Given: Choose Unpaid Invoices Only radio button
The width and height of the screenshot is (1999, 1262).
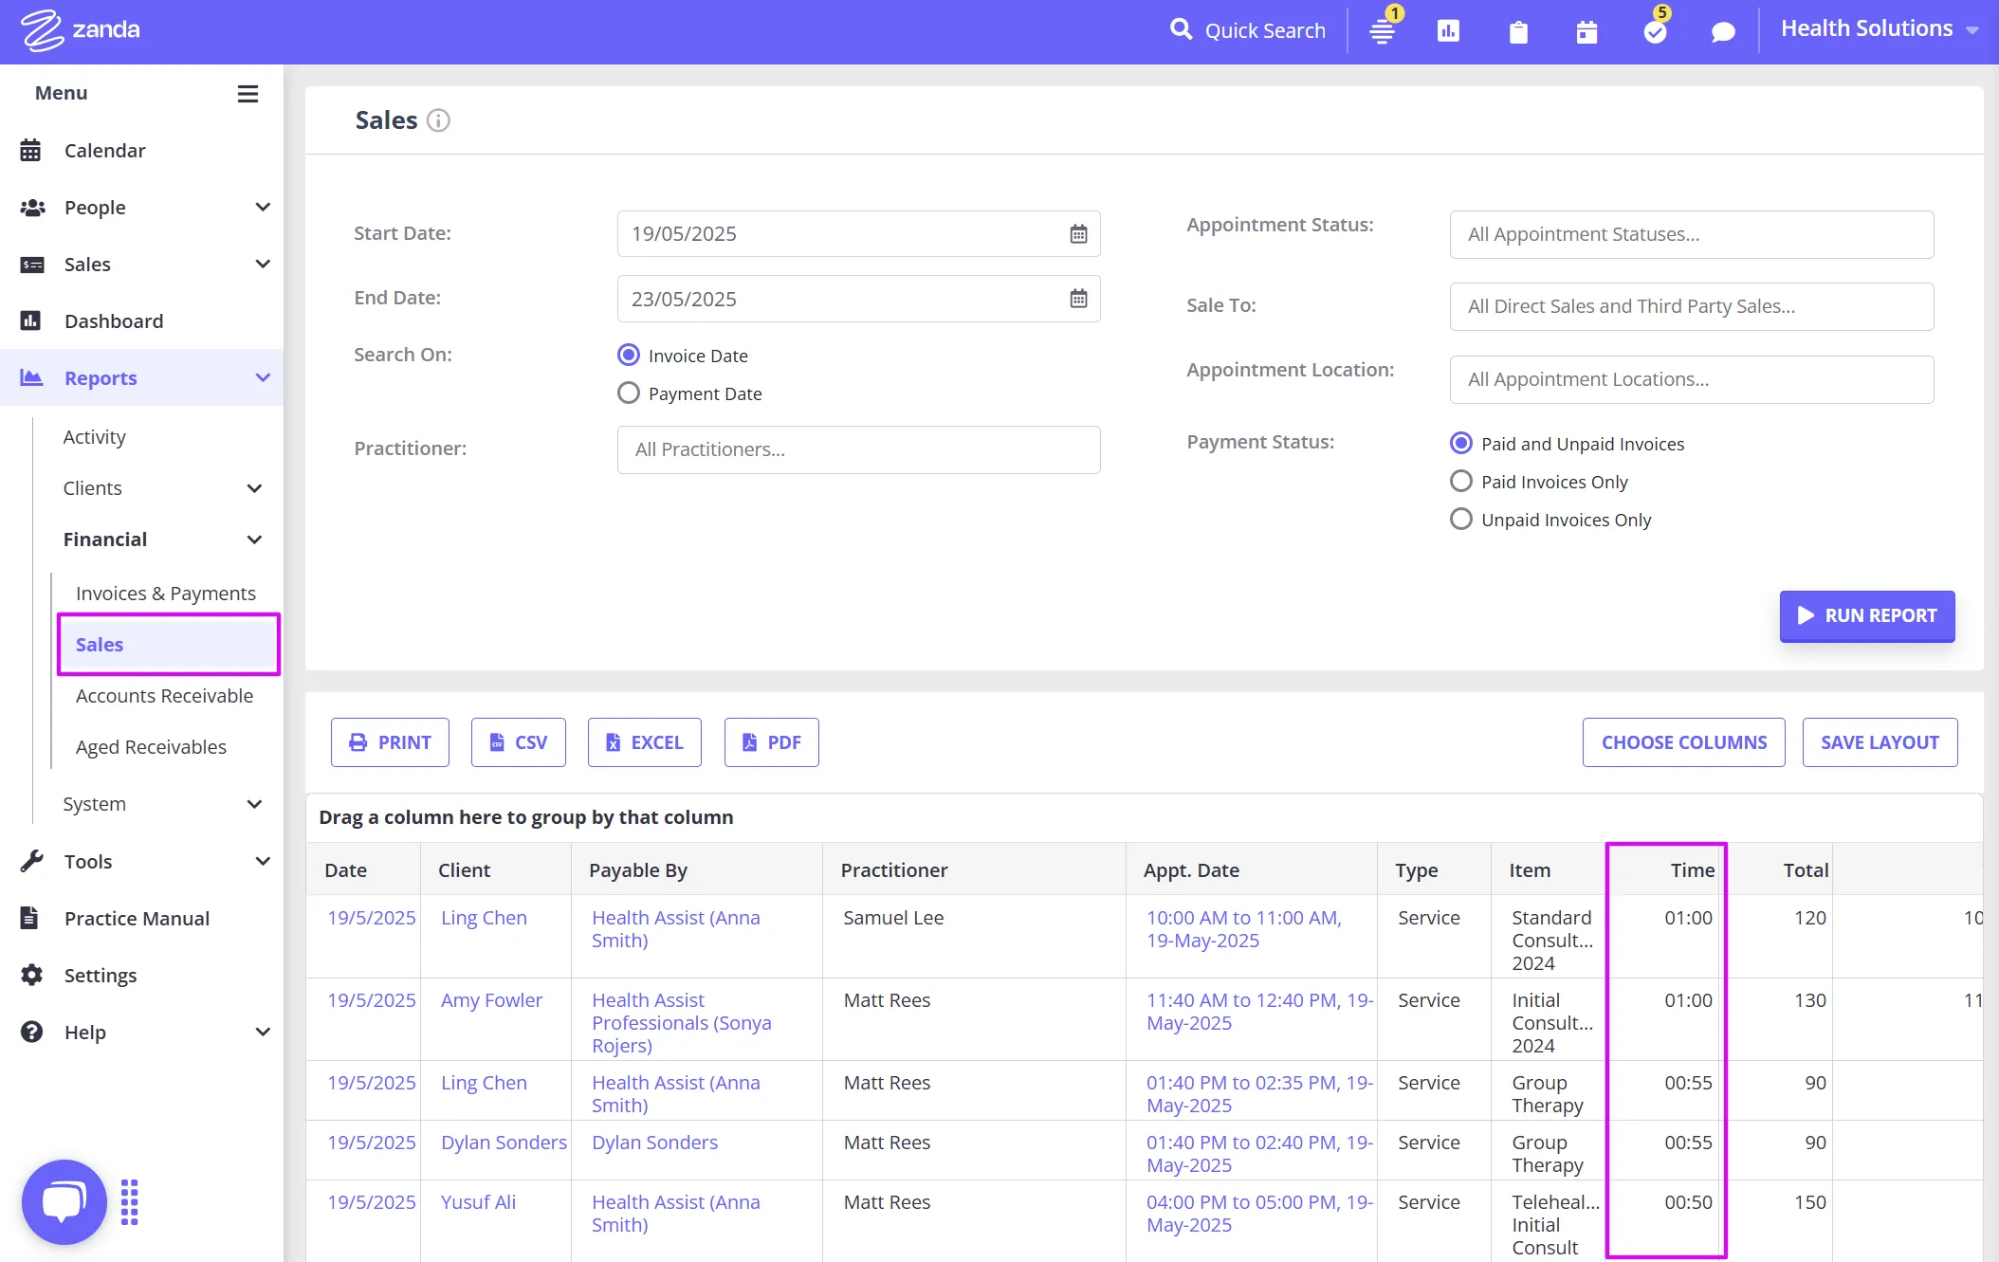Looking at the screenshot, I should [x=1461, y=520].
